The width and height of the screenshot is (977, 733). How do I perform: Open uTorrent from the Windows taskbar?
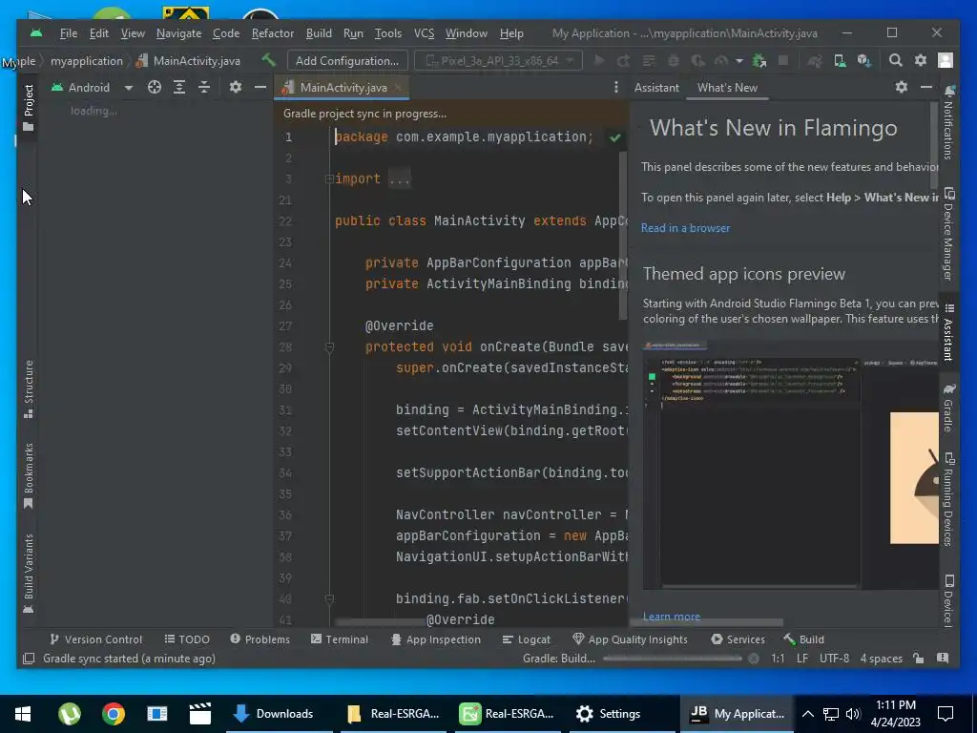click(x=69, y=714)
